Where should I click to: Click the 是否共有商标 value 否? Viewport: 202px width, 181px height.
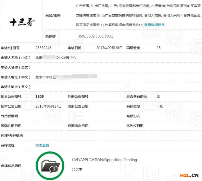(x=158, y=96)
